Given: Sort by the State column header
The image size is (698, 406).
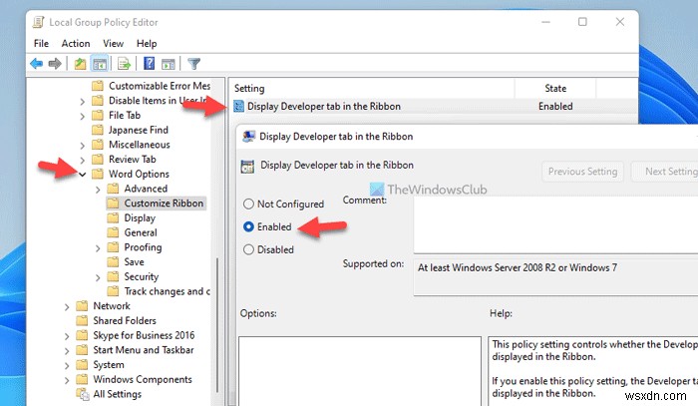Looking at the screenshot, I should 555,88.
